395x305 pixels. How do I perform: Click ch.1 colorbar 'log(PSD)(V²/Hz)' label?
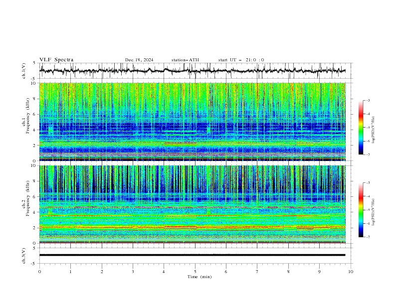[373, 130]
